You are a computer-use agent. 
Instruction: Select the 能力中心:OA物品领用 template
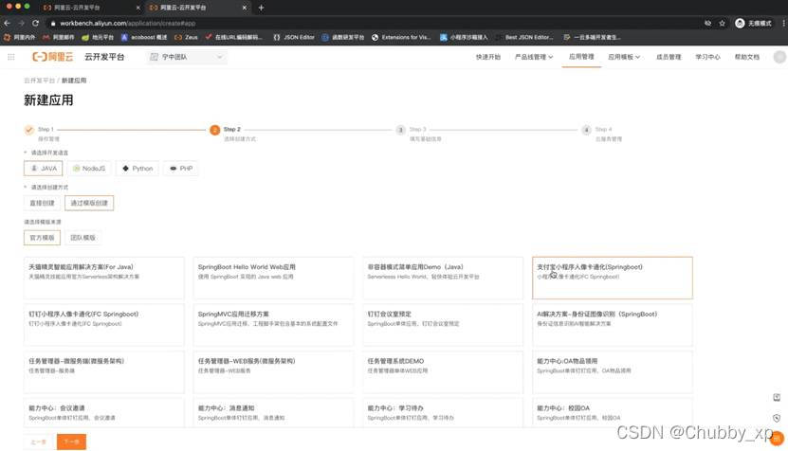click(613, 372)
